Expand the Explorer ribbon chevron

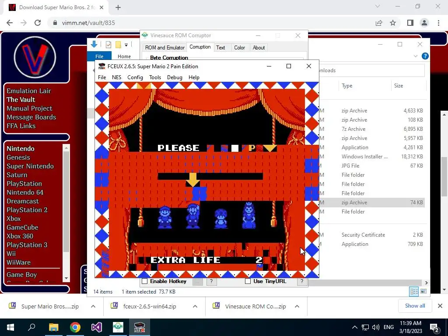click(416, 56)
